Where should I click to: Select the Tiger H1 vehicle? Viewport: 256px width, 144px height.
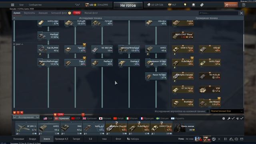tap(75, 49)
